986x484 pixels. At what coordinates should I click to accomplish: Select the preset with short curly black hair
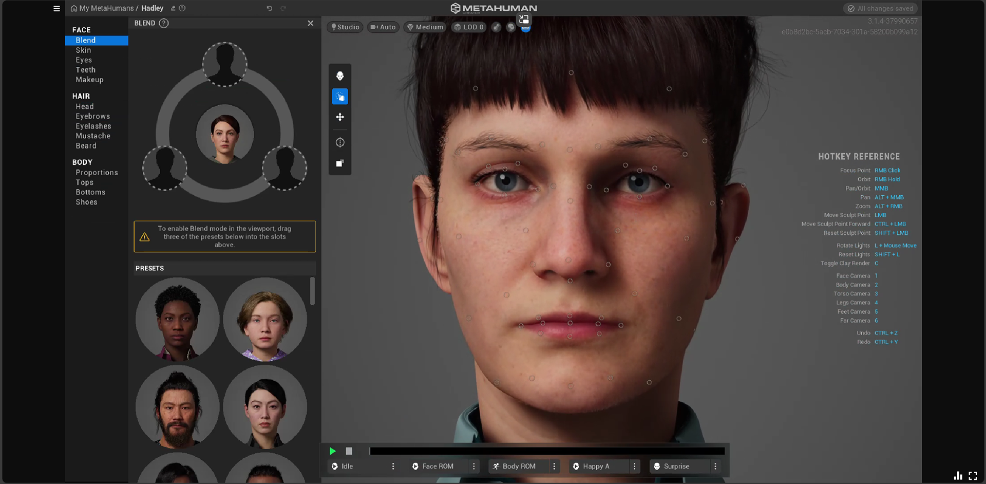pos(178,320)
